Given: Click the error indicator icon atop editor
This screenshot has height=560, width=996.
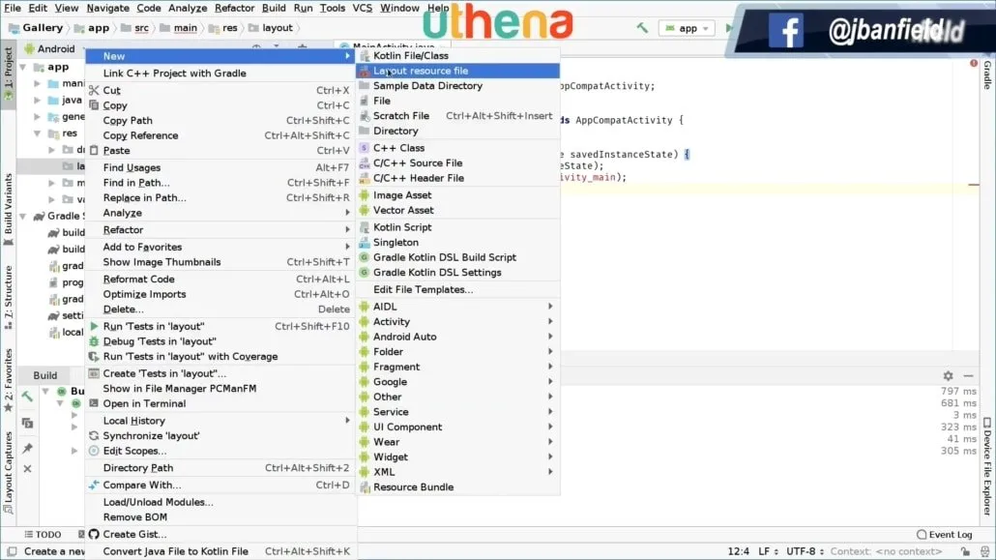Looking at the screenshot, I should 973,63.
